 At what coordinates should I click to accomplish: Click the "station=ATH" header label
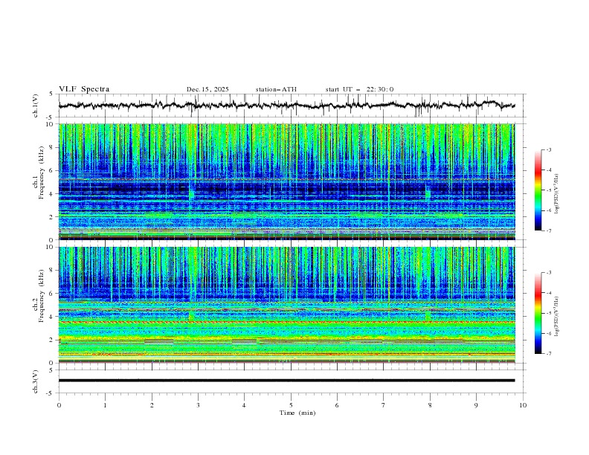point(276,89)
